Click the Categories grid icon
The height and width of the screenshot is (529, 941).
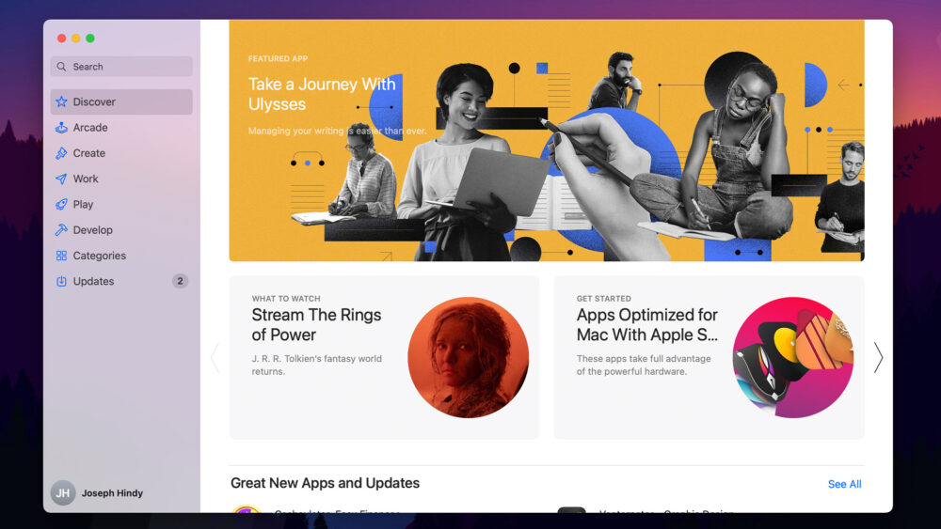(61, 256)
